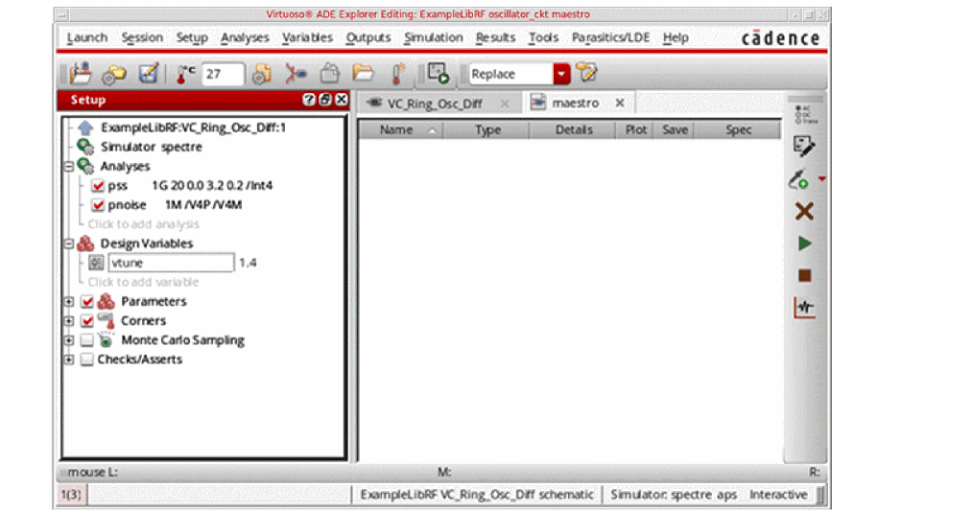Image resolution: width=972 pixels, height=511 pixels.
Task: Click the model libraries gear-file icon
Action: coord(262,75)
